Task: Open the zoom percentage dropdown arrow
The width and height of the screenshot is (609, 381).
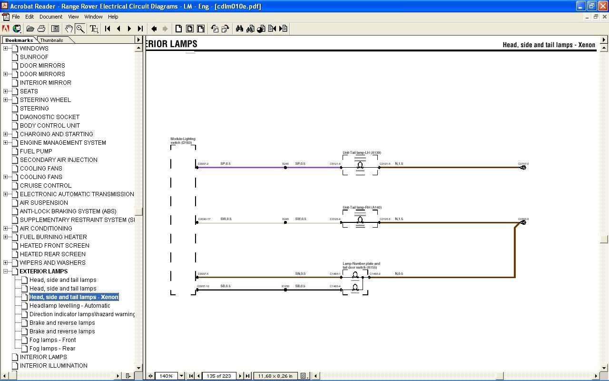Action: [x=181, y=376]
